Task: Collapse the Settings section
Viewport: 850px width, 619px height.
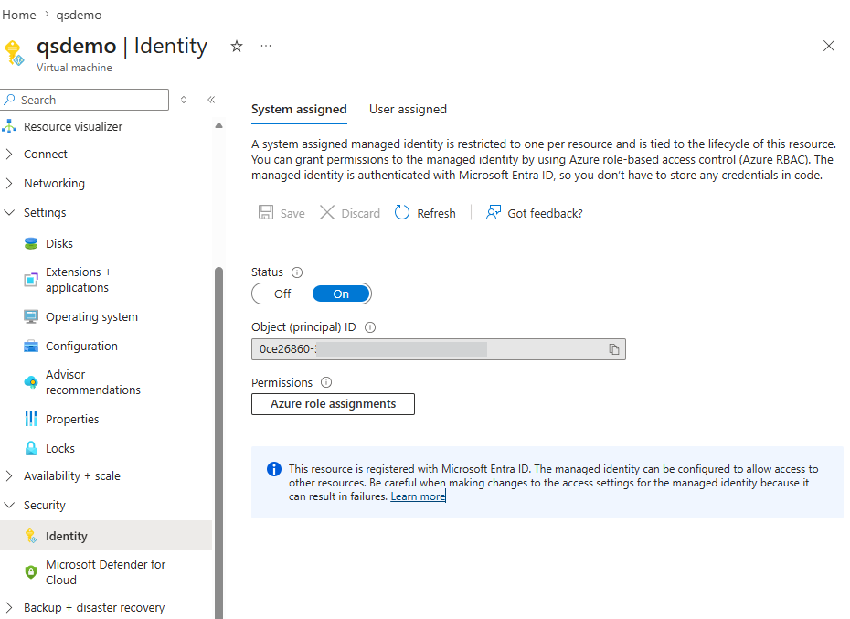Action: pyautogui.click(x=9, y=213)
